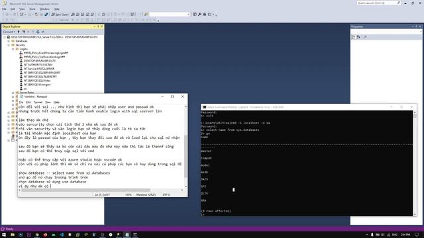
Task: Click the Categorized icon in Properties panel
Action: tap(353, 37)
